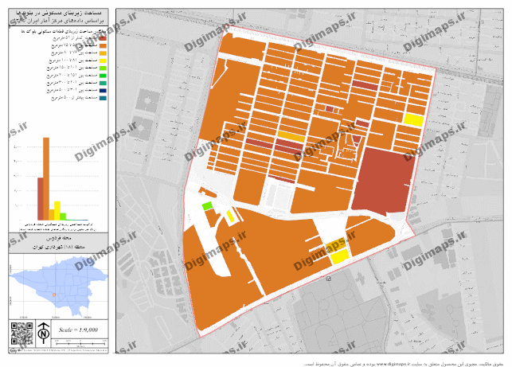
Task: Click the large red-brown block on the map
Action: coord(383,182)
